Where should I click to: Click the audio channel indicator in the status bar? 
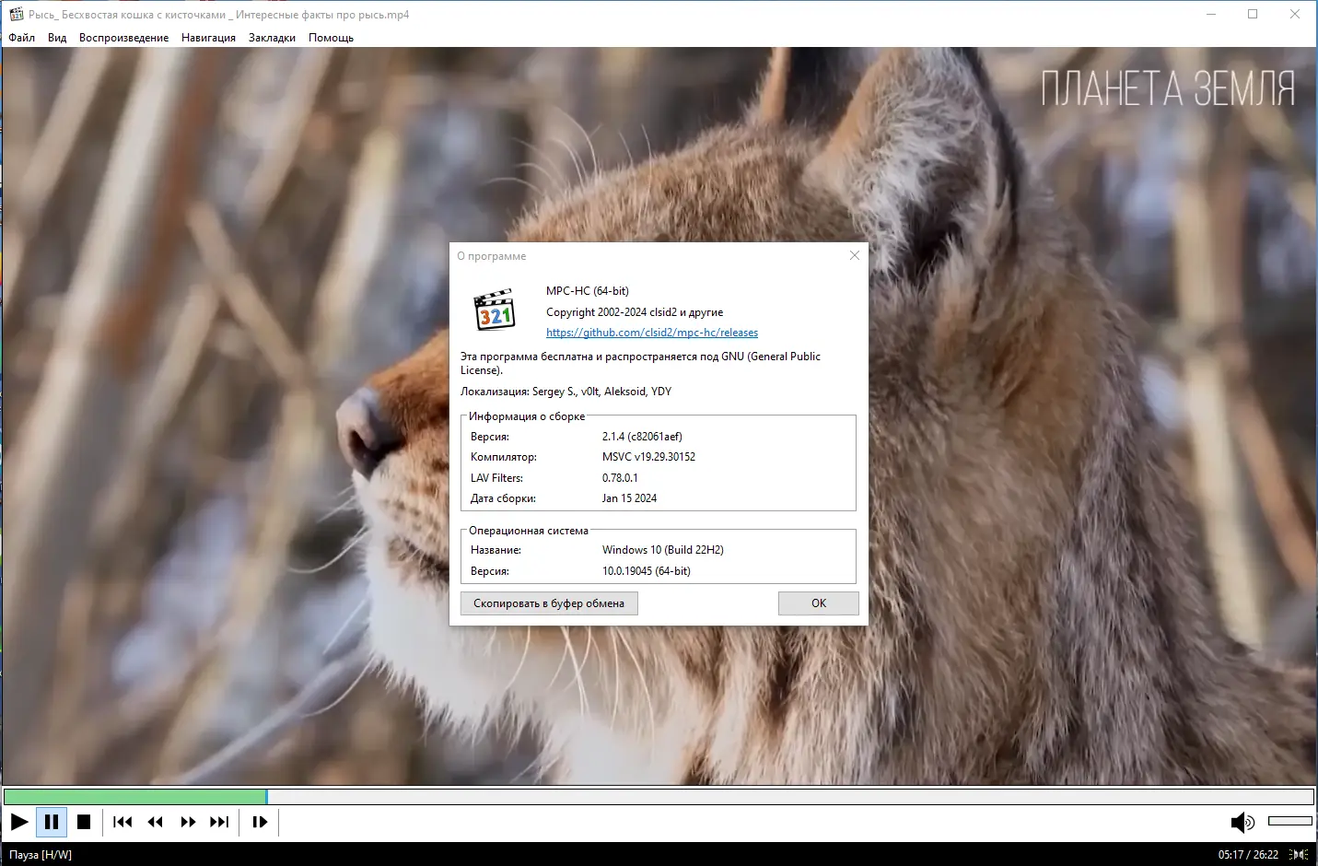tap(1301, 854)
